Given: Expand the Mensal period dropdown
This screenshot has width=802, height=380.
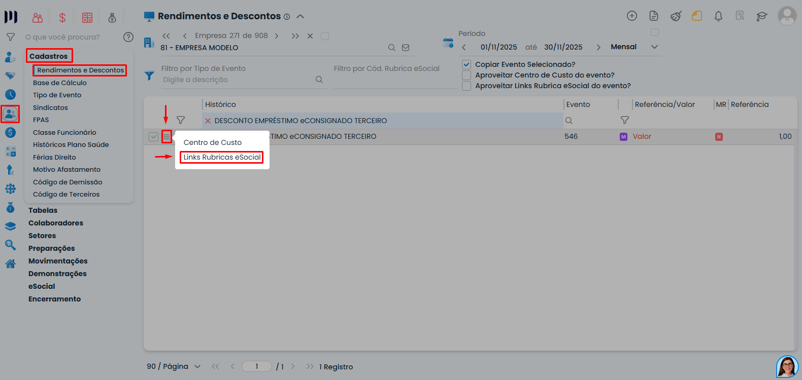Looking at the screenshot, I should click(x=654, y=47).
